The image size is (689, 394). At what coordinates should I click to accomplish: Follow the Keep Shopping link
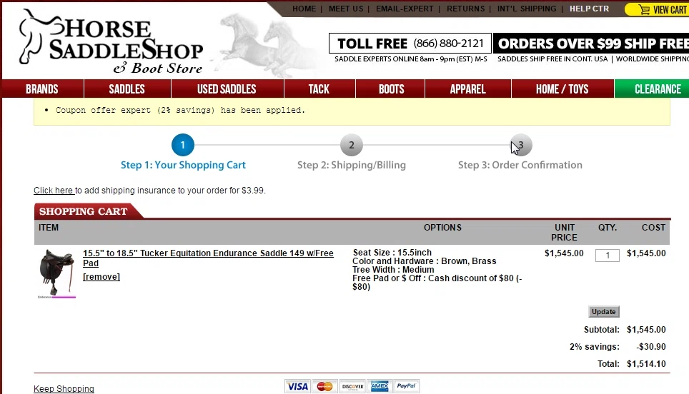coord(64,389)
